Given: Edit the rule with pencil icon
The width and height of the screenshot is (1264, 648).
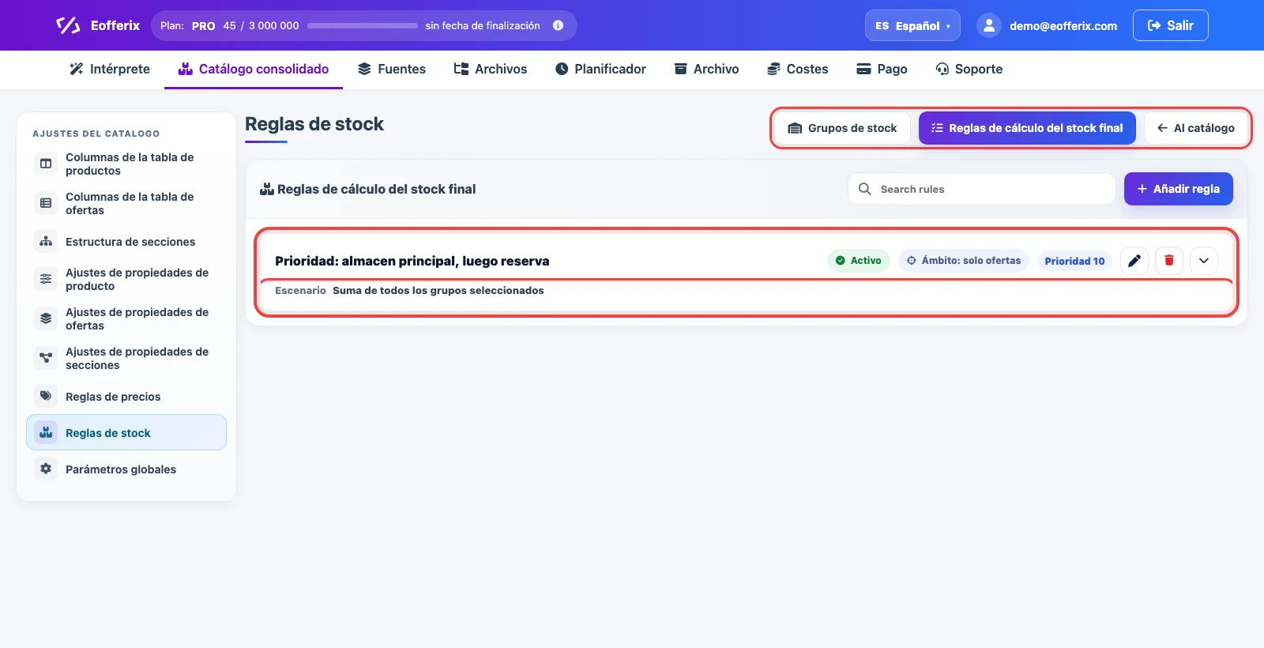Looking at the screenshot, I should [x=1134, y=261].
